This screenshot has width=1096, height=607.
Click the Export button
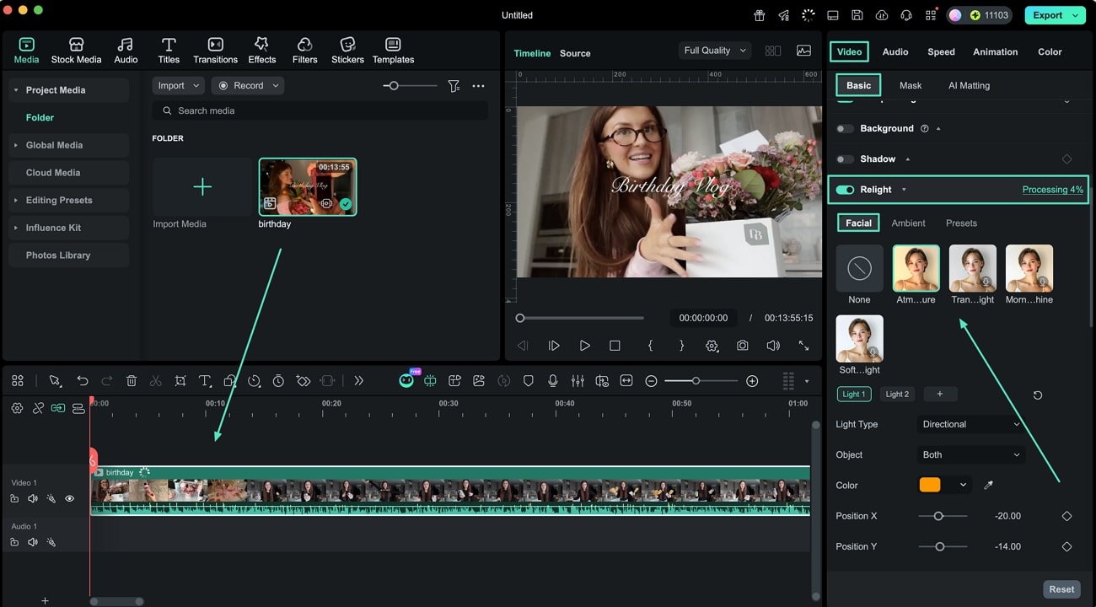1047,15
